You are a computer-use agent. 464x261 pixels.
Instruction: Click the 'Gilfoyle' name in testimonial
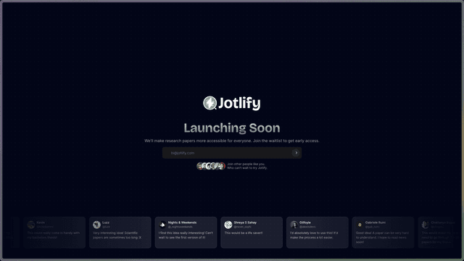pos(305,223)
